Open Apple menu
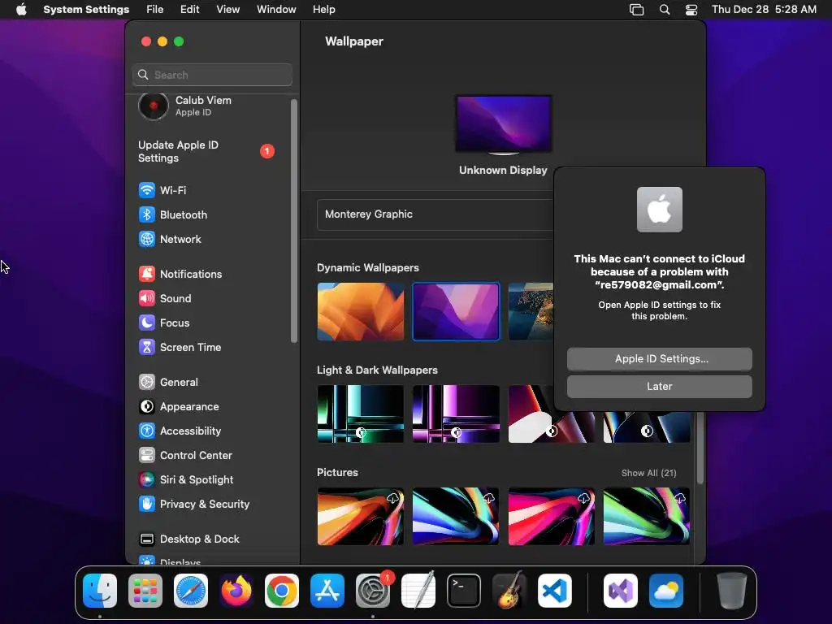 (x=21, y=10)
